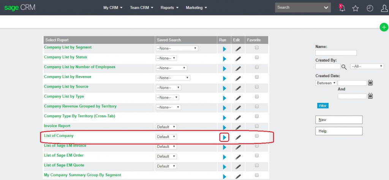389x180 pixels.
Task: Click the Created By text field
Action: (328, 67)
